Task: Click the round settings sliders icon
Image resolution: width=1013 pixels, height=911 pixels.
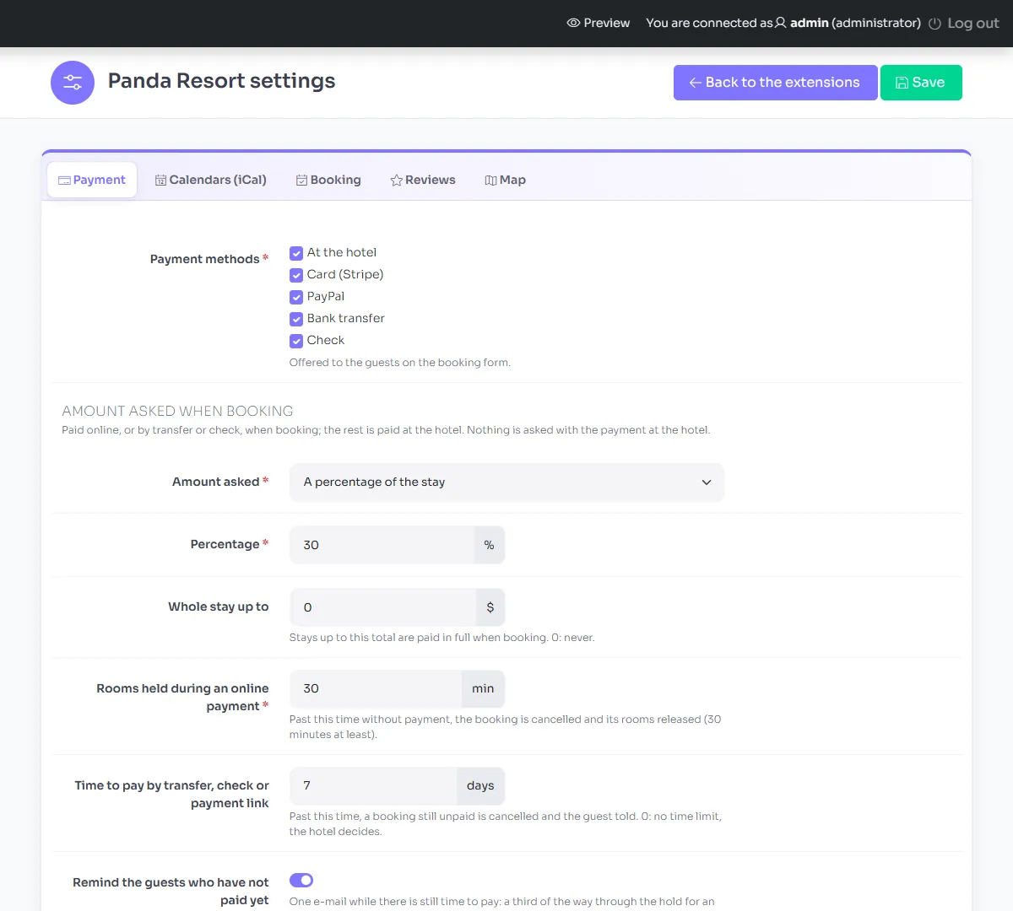Action: point(73,83)
